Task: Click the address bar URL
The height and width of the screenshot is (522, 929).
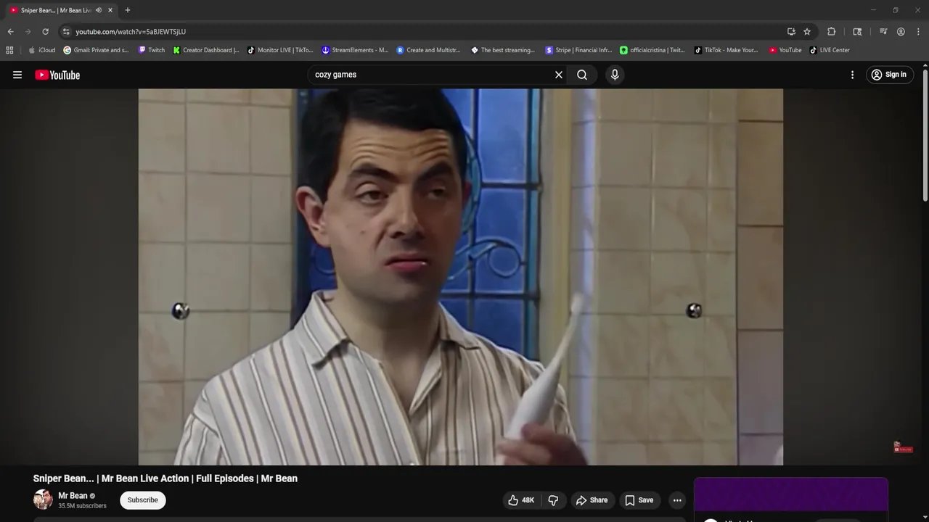Action: pyautogui.click(x=131, y=32)
